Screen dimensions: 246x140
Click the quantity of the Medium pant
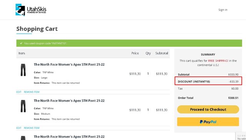[x=148, y=110]
